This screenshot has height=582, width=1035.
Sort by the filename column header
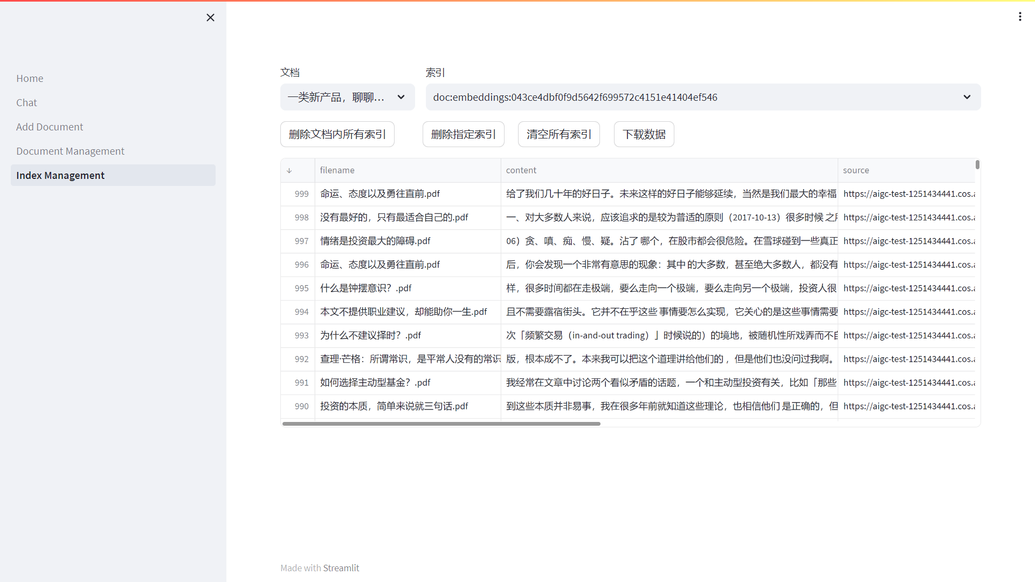[337, 170]
